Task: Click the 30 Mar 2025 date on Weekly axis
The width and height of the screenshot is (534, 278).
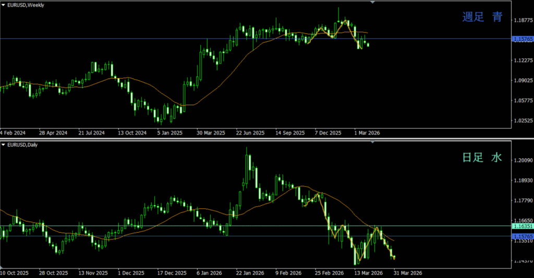Action: tap(211, 133)
